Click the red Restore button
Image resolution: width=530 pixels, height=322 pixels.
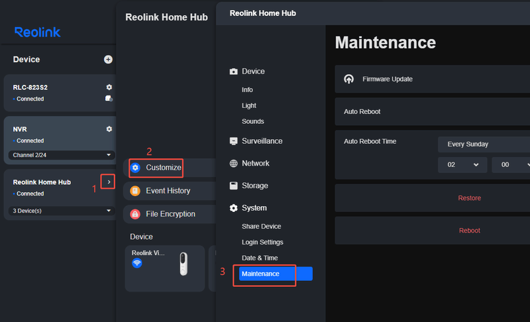[469, 198]
